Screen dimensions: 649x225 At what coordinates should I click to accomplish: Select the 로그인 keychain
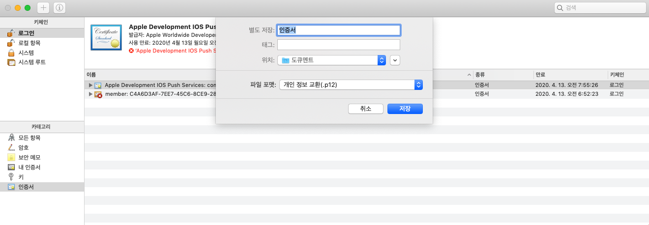[42, 33]
